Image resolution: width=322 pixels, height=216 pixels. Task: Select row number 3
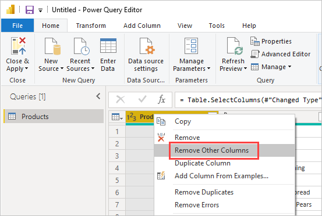coord(117,156)
